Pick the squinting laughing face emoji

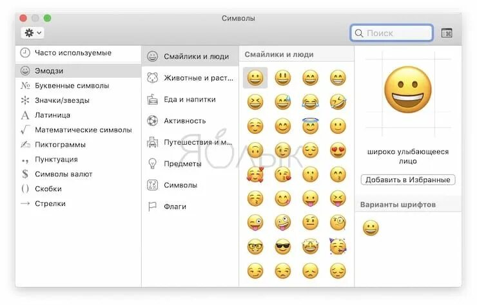coord(255,102)
